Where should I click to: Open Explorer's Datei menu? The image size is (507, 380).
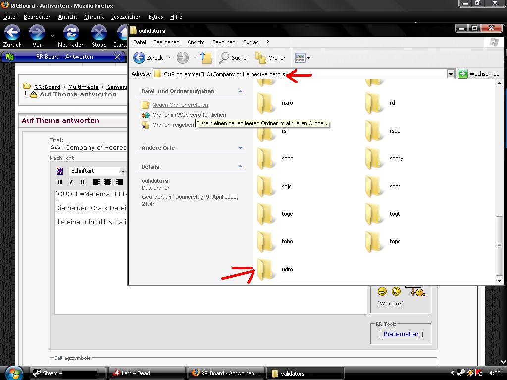(x=139, y=42)
